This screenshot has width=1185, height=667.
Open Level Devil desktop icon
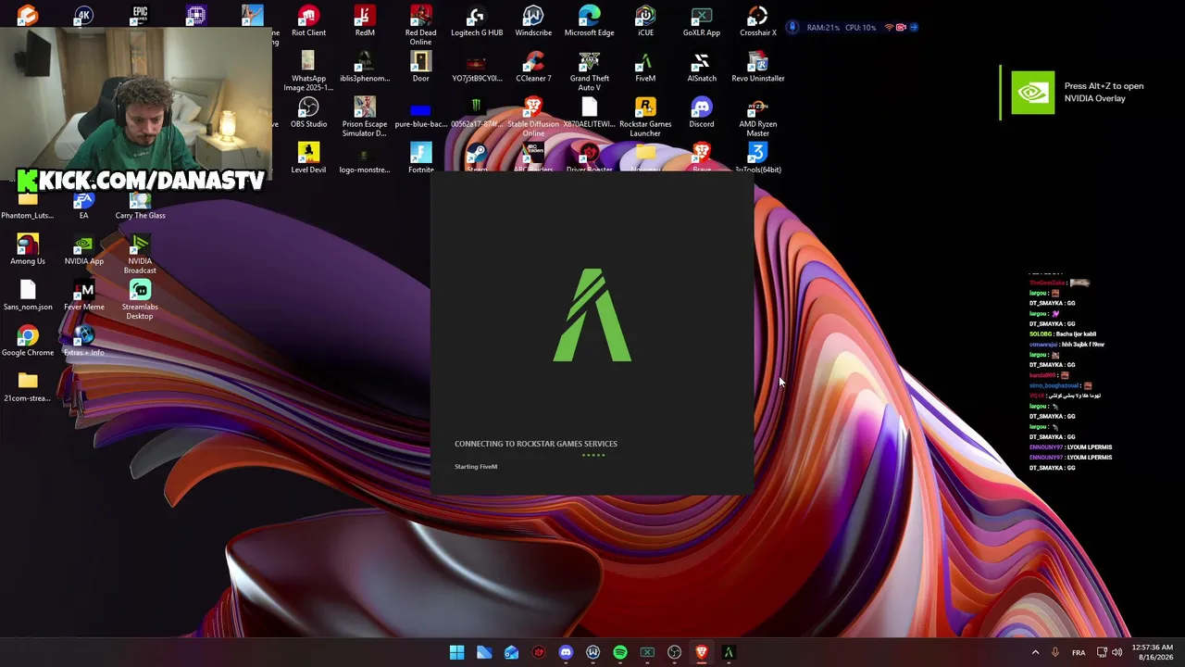coord(308,157)
